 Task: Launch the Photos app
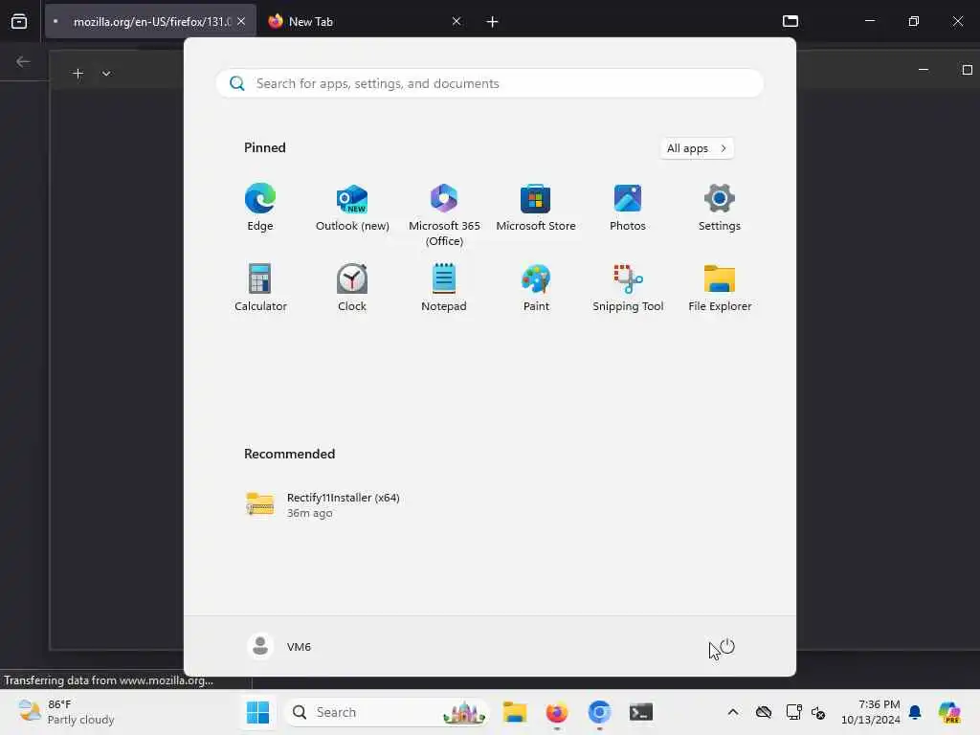click(628, 208)
